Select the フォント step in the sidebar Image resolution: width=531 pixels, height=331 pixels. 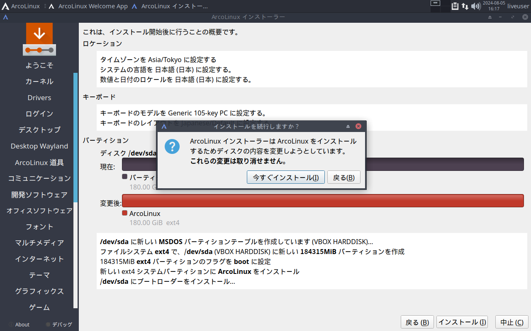(x=39, y=227)
